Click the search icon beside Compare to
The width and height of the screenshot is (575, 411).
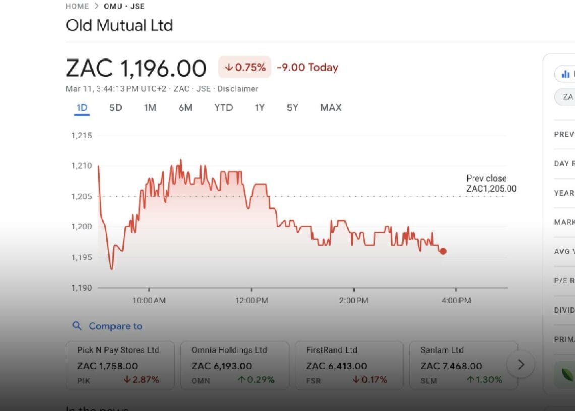(x=77, y=326)
